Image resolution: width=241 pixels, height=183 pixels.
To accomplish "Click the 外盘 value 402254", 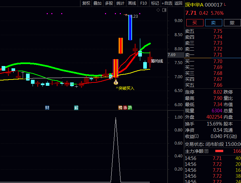I will [x=214, y=117].
